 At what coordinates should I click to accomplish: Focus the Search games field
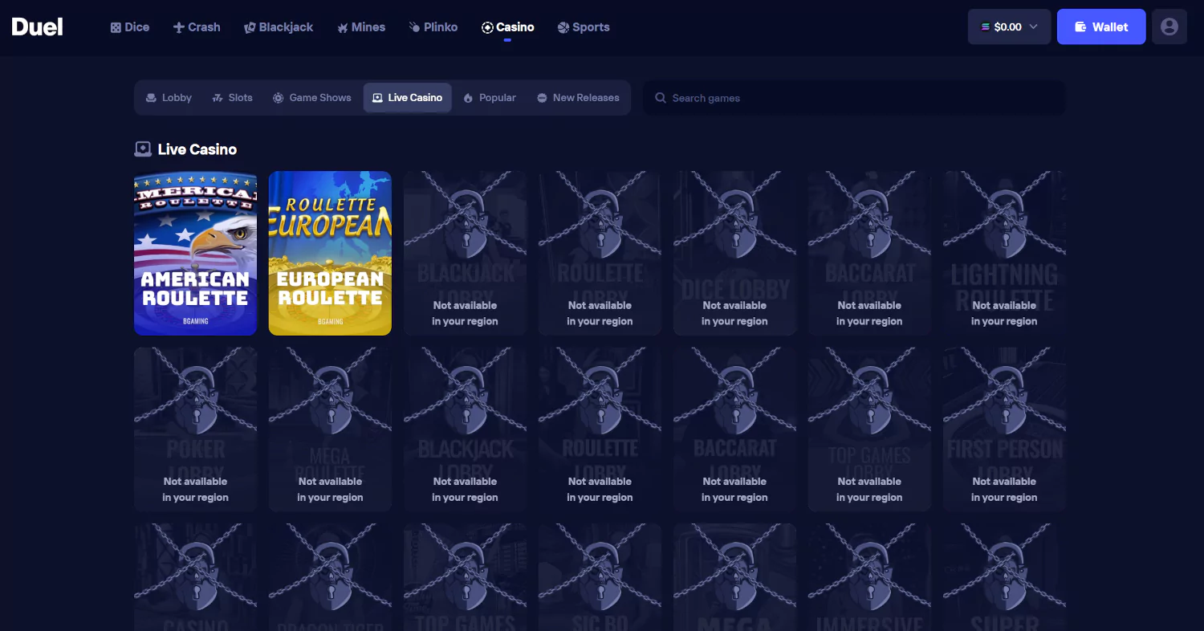pyautogui.click(x=854, y=98)
